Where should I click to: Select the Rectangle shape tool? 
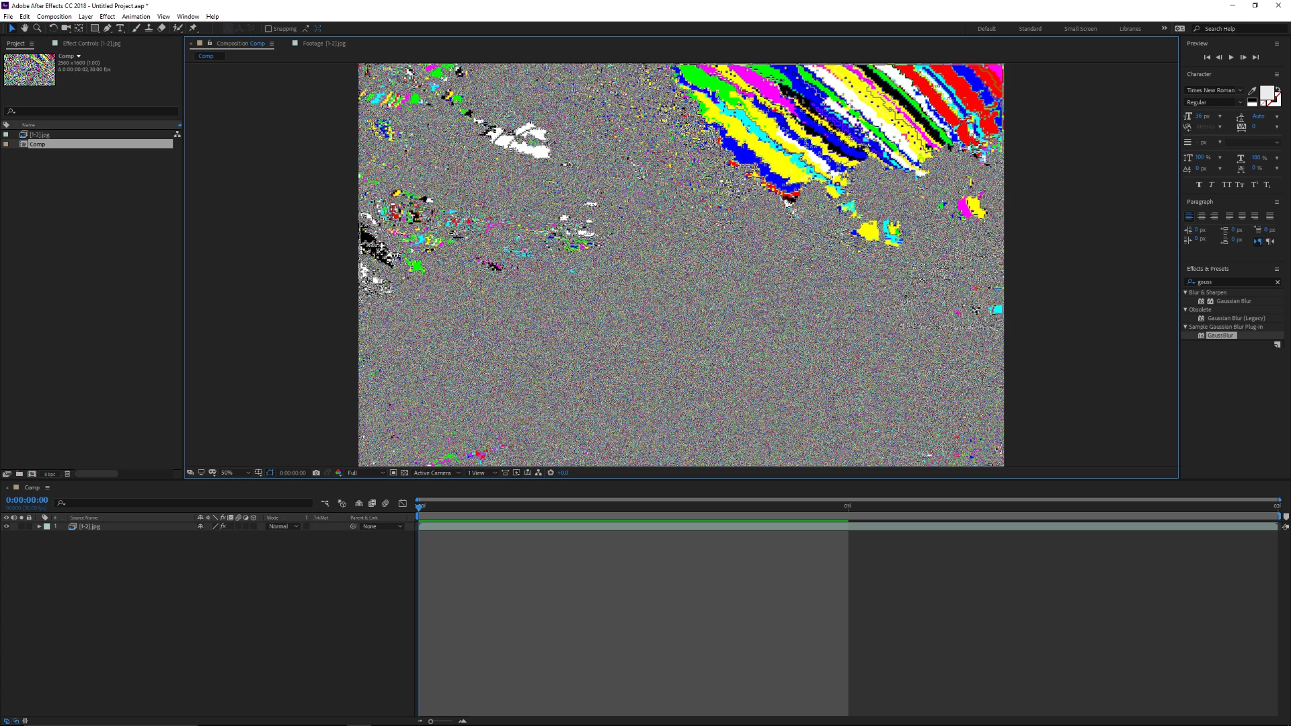coord(95,28)
